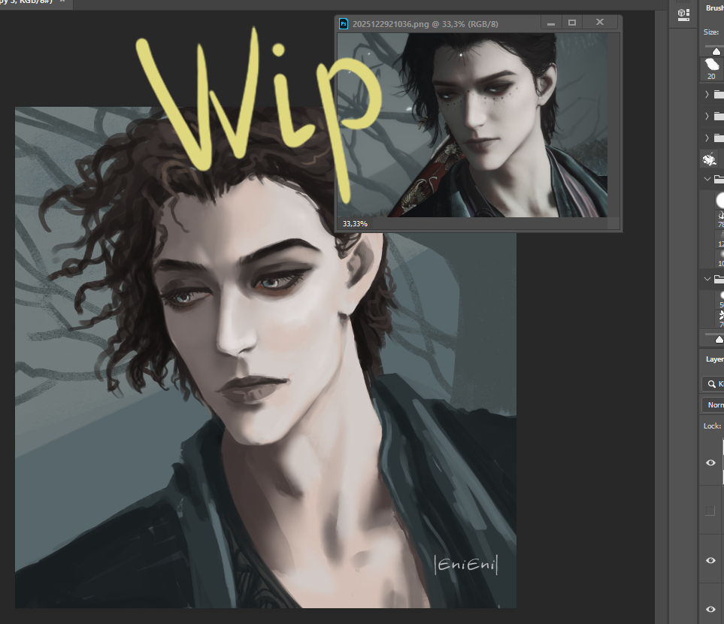Open the Normal blend mode dropdown
724x624 pixels.
click(713, 404)
